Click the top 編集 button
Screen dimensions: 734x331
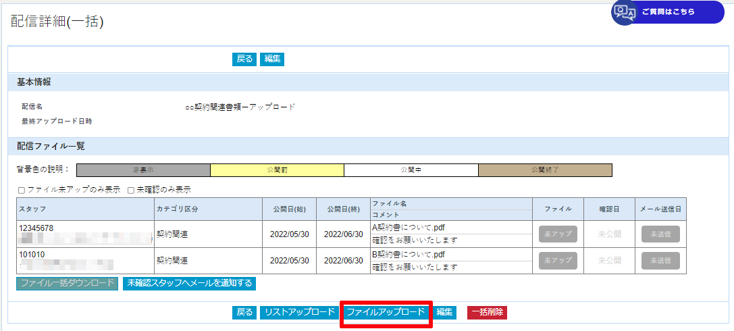[x=272, y=59]
